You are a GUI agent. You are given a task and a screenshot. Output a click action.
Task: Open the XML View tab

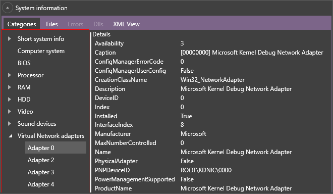pyautogui.click(x=126, y=24)
